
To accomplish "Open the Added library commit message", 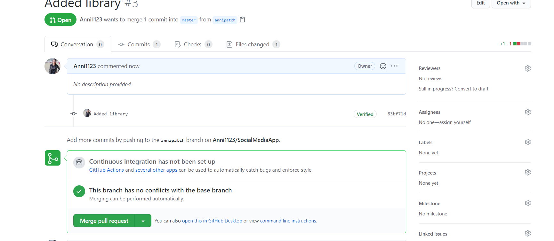I will (110, 114).
